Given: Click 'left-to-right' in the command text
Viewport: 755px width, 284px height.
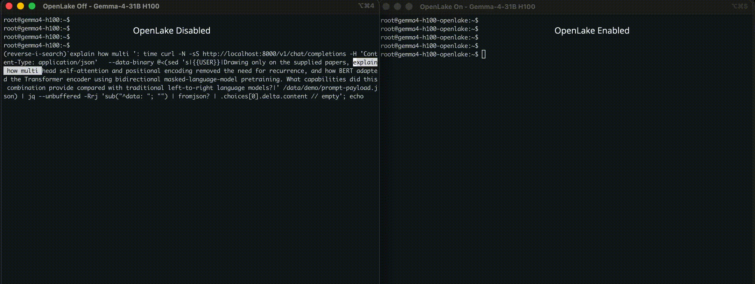Looking at the screenshot, I should point(190,88).
